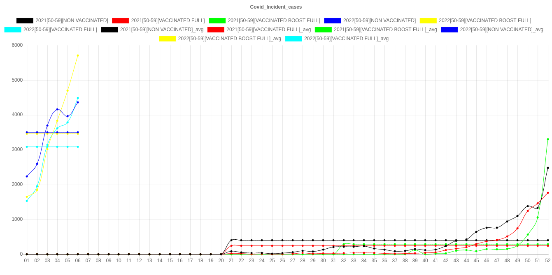Click the Covid_incident_cases chart title

coord(276,7)
